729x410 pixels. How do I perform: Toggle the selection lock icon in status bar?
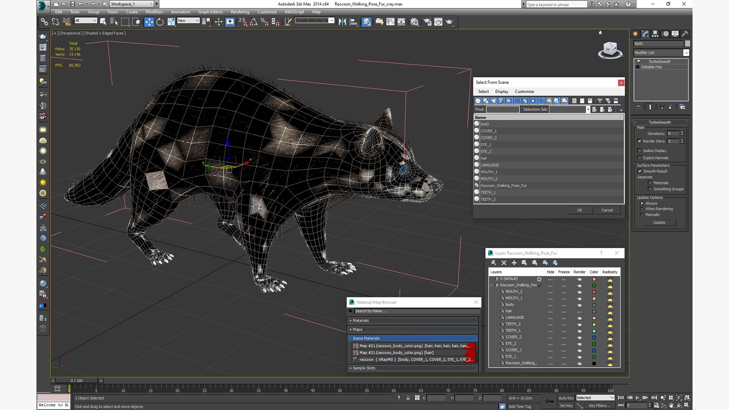pyautogui.click(x=408, y=398)
